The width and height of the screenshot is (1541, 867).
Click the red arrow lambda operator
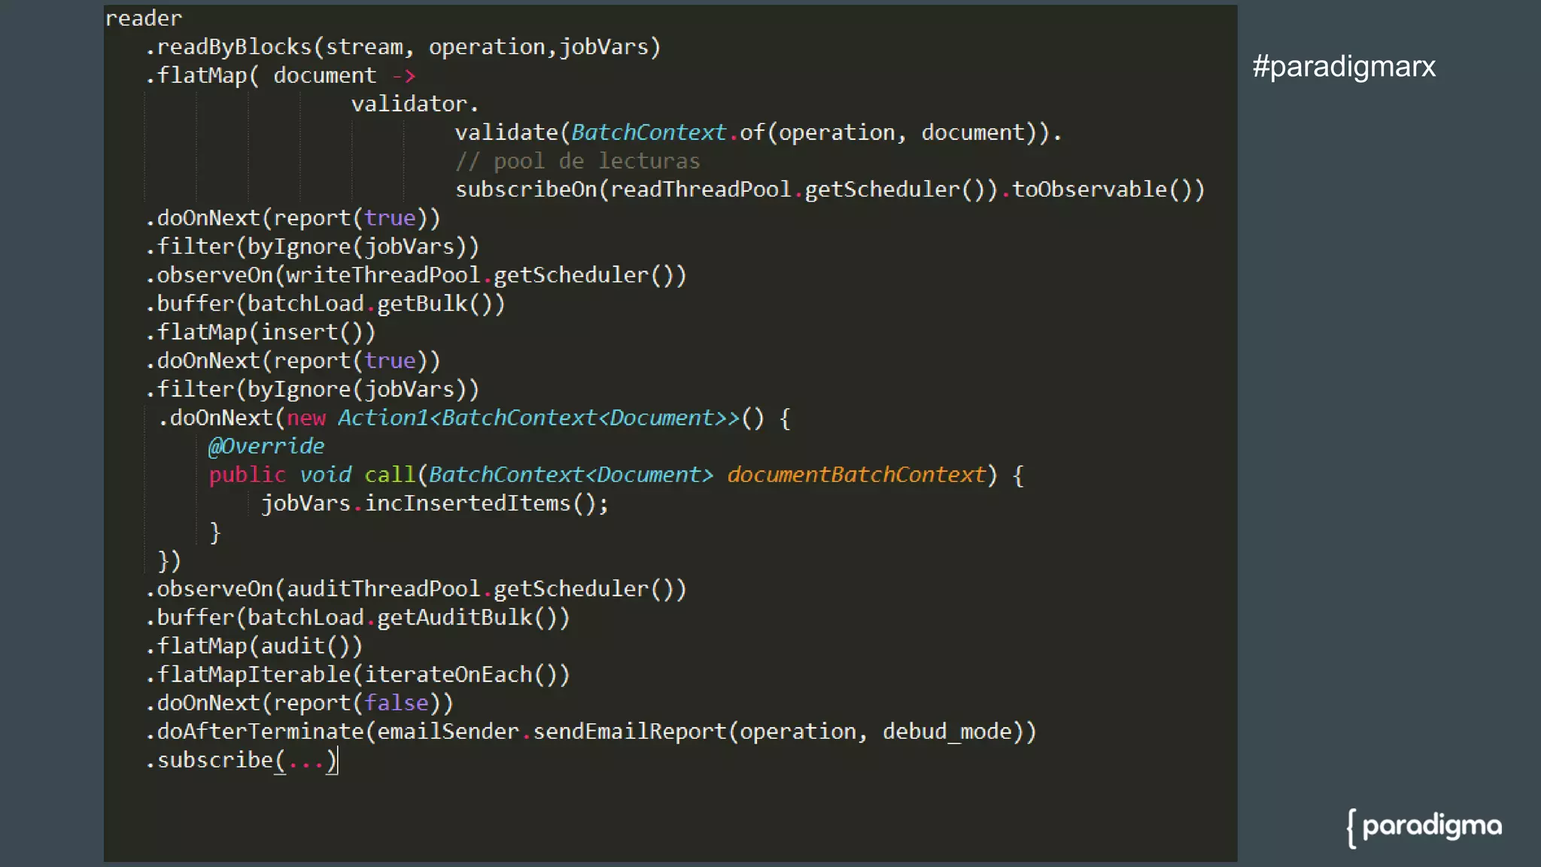(x=404, y=75)
